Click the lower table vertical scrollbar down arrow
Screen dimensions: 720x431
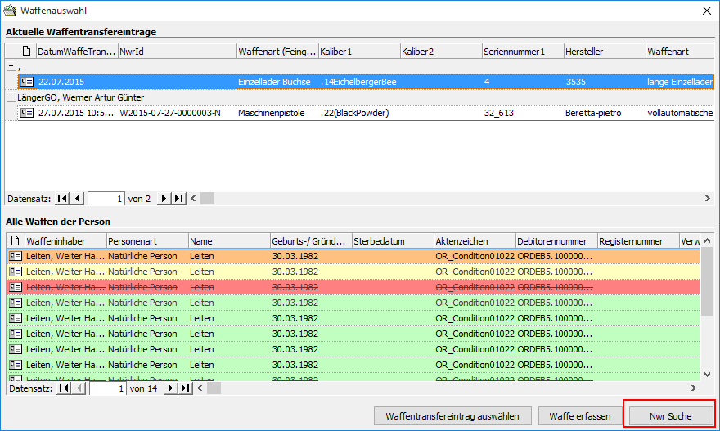tap(708, 375)
